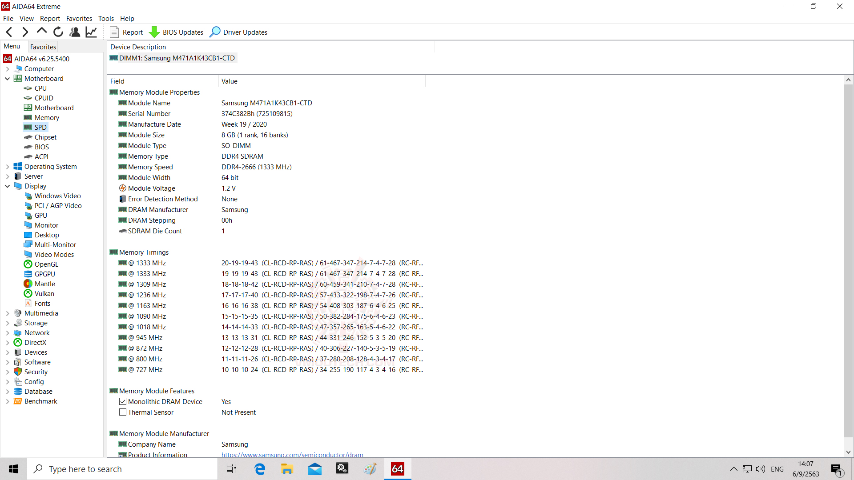The image size is (854, 480).
Task: Select GPU in the Display tree
Action: [40, 216]
